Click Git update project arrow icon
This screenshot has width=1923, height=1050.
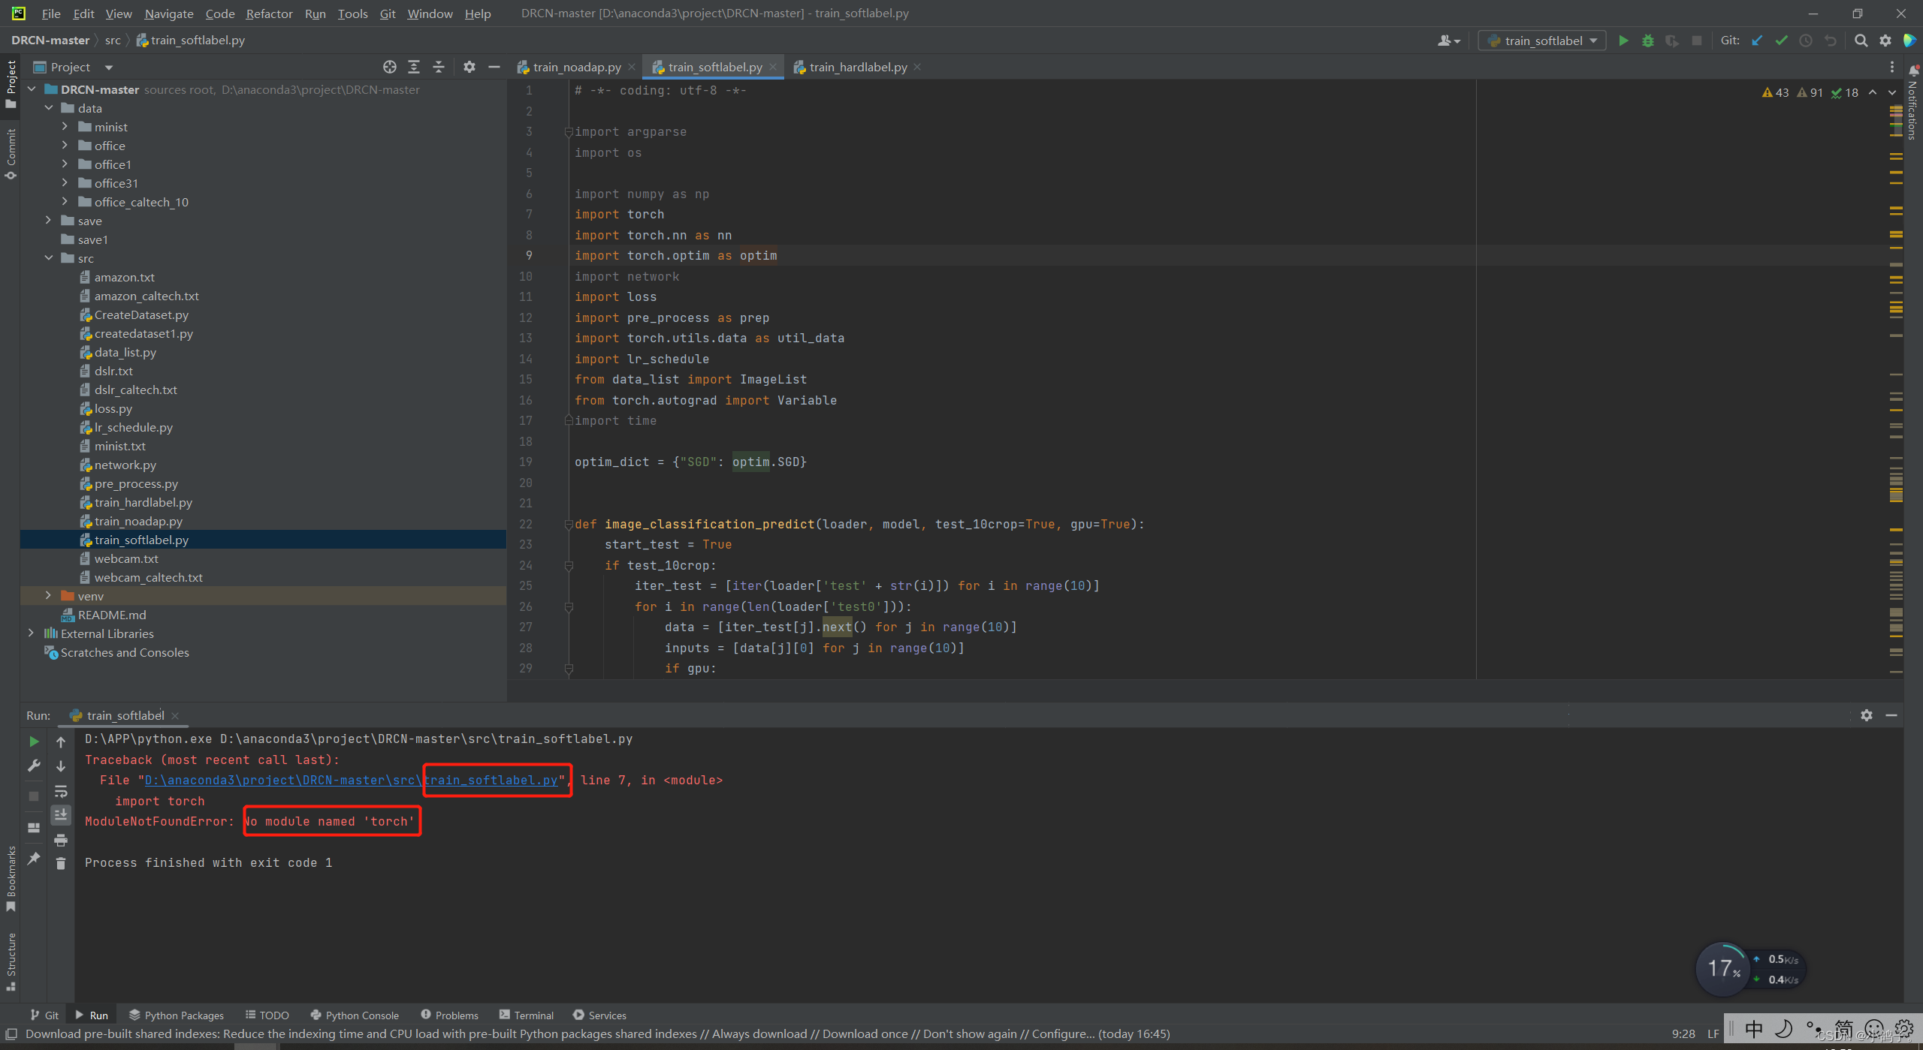click(x=1756, y=41)
